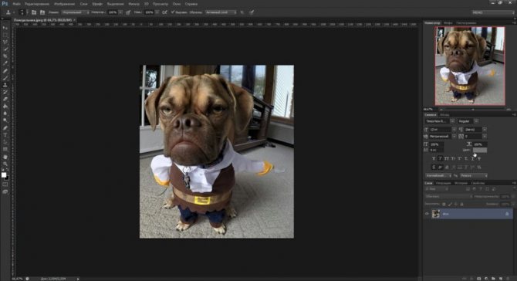
Task: Open the Изображение menu
Action: [x=64, y=4]
